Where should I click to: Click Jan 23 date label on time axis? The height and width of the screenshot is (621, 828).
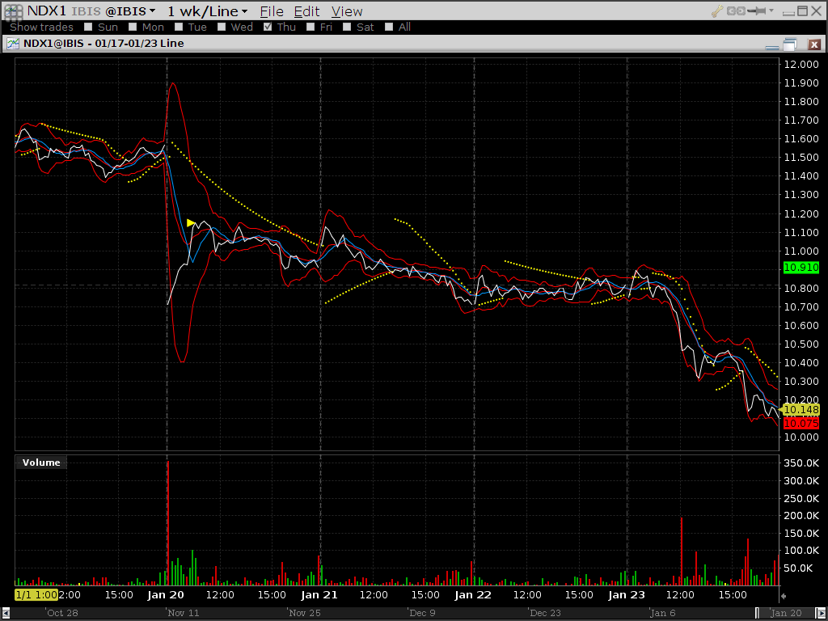[627, 595]
